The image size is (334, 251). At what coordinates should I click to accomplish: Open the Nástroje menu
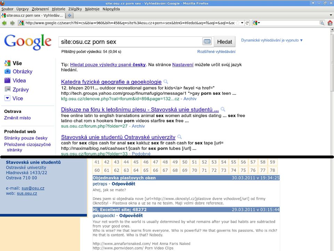coord(92,9)
